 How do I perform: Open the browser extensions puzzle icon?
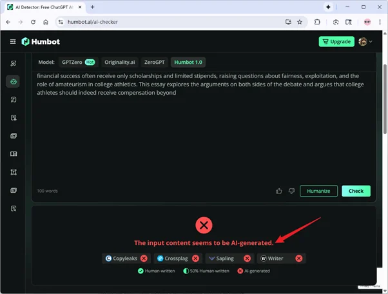click(318, 21)
